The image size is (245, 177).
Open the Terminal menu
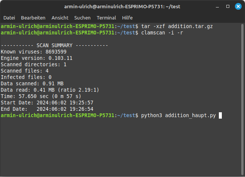coord(106,18)
